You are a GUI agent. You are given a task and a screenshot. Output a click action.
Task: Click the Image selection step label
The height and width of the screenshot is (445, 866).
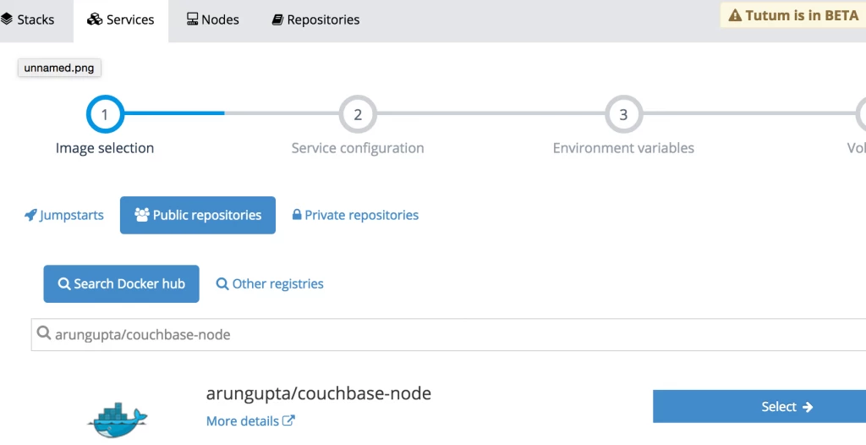point(105,148)
